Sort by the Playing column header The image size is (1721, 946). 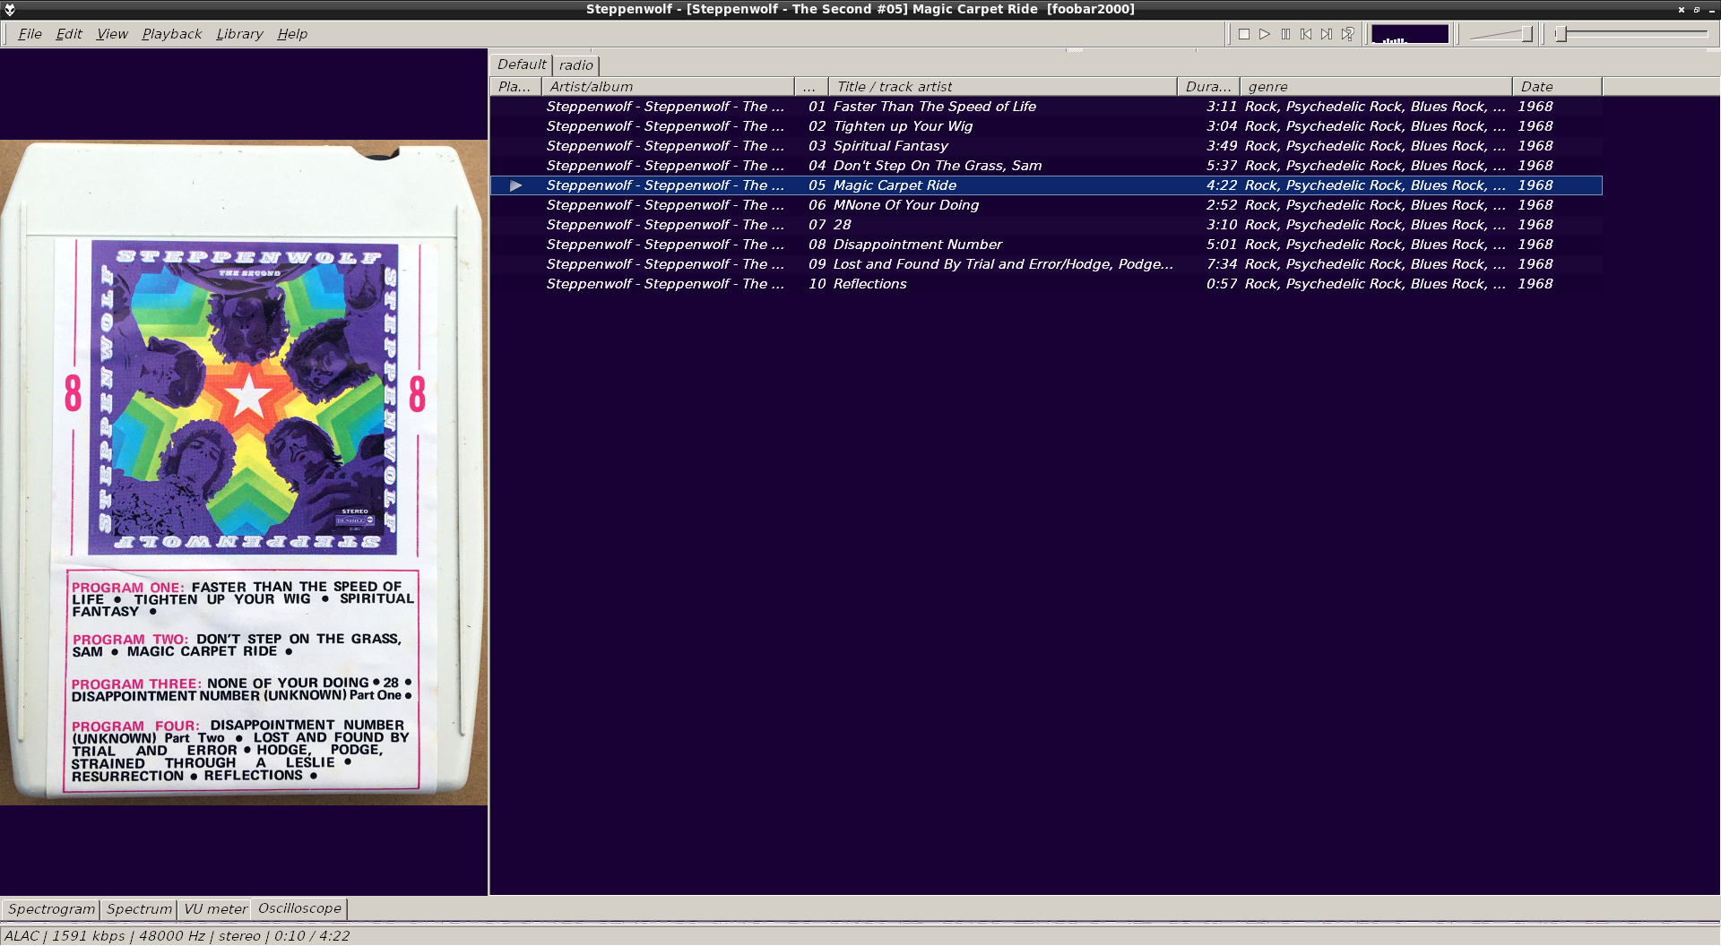pyautogui.click(x=515, y=87)
